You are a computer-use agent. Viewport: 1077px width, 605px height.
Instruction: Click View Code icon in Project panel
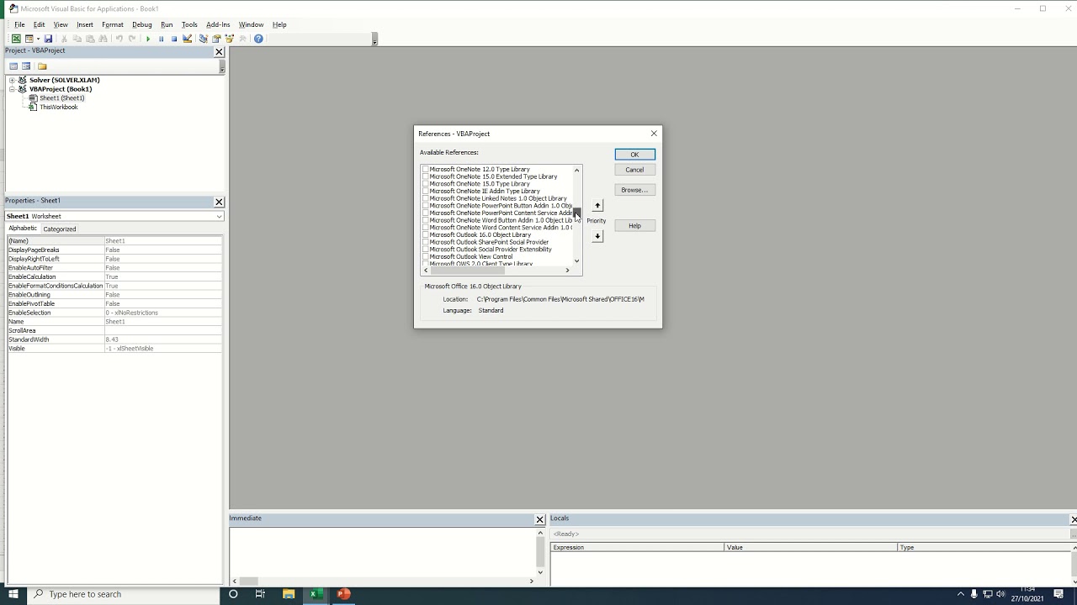click(13, 66)
